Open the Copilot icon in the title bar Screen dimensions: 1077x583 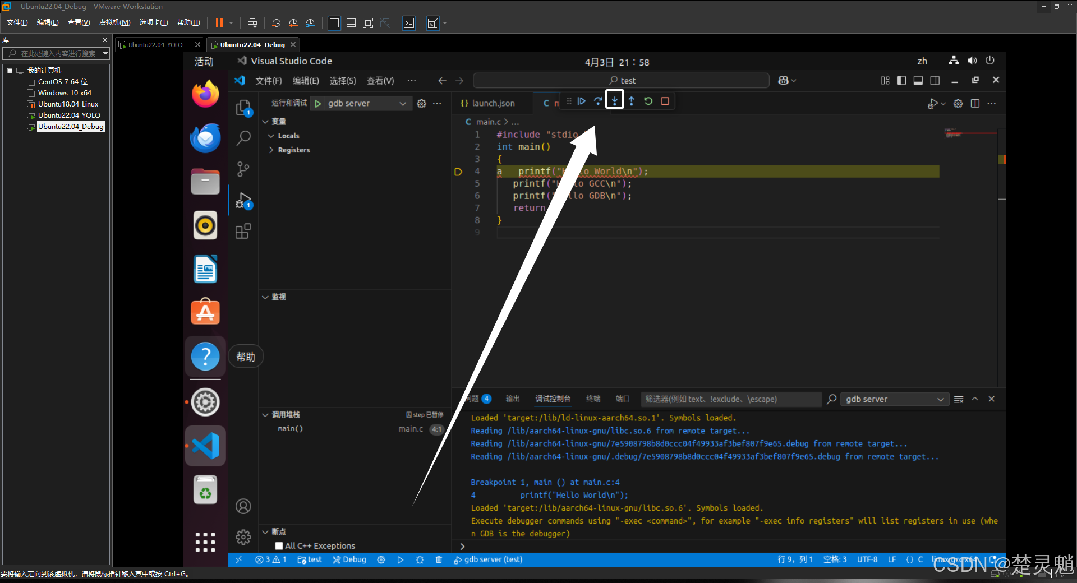784,81
